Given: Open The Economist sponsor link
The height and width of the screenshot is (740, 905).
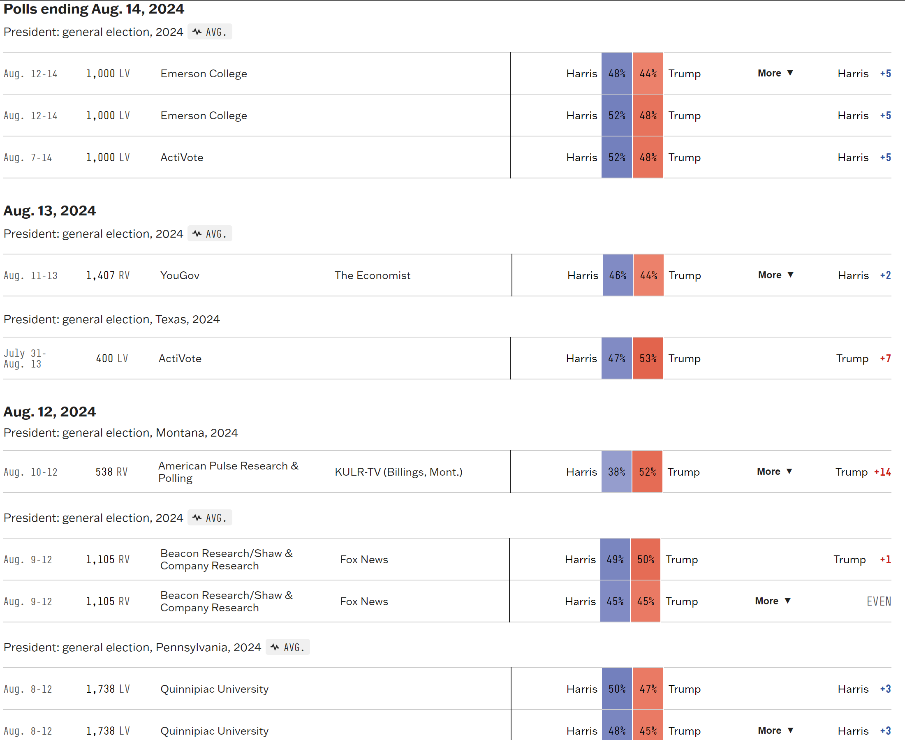Looking at the screenshot, I should tap(372, 275).
